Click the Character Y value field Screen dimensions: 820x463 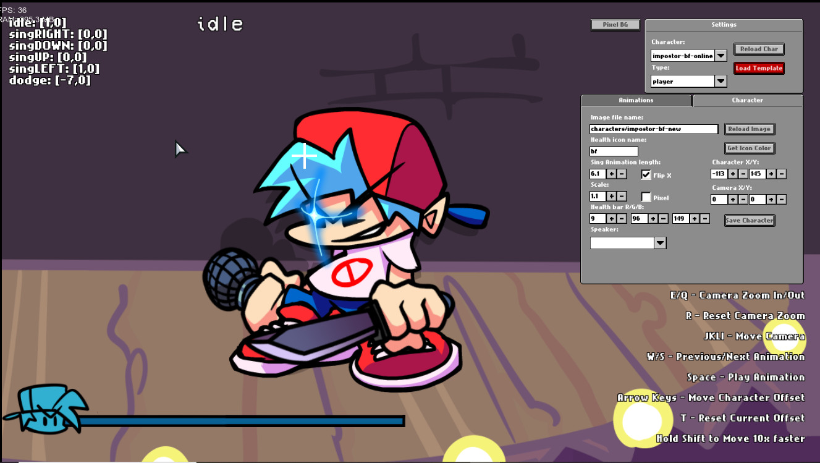point(758,174)
